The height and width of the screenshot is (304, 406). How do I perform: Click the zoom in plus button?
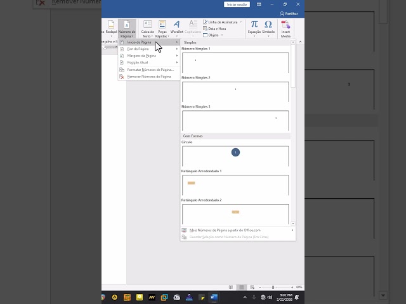[x=292, y=287]
